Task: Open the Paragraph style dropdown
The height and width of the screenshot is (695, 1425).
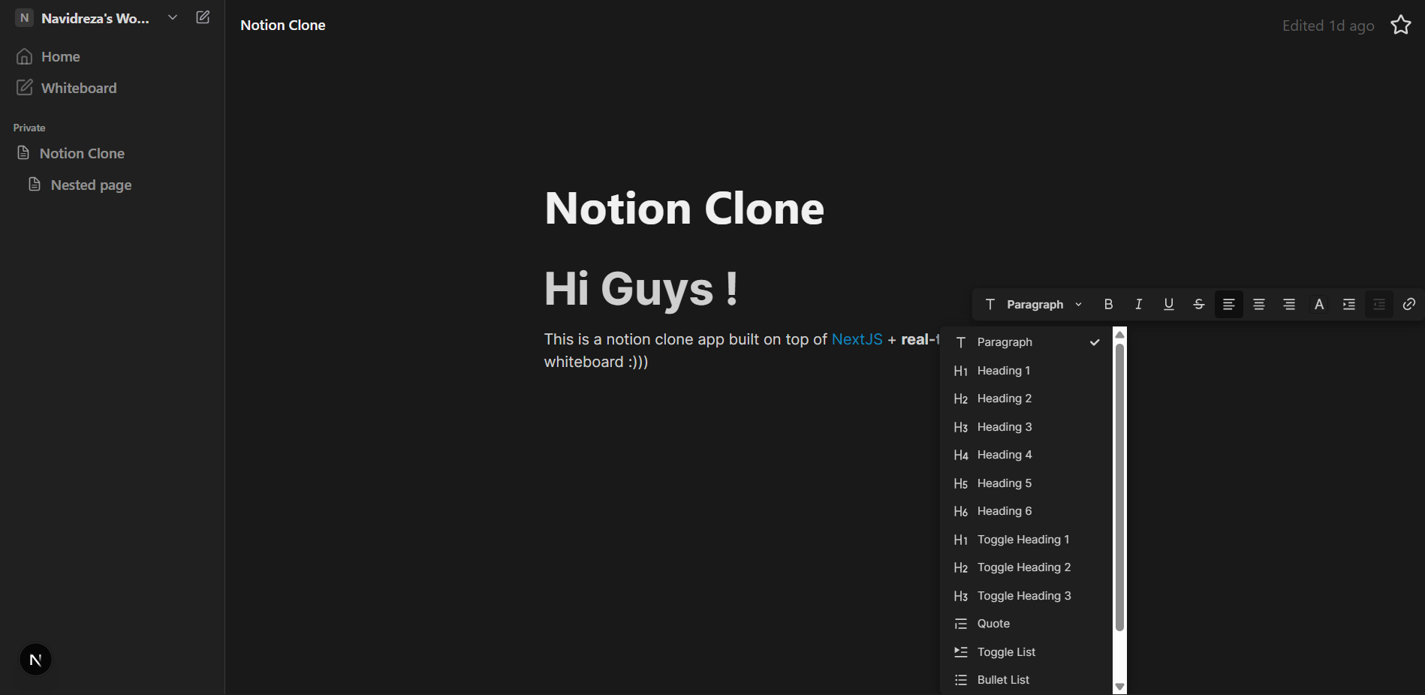Action: (1032, 304)
